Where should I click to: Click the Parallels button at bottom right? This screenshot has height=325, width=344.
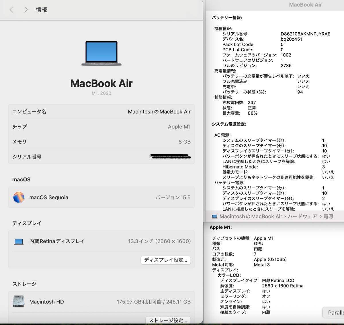click(x=333, y=313)
